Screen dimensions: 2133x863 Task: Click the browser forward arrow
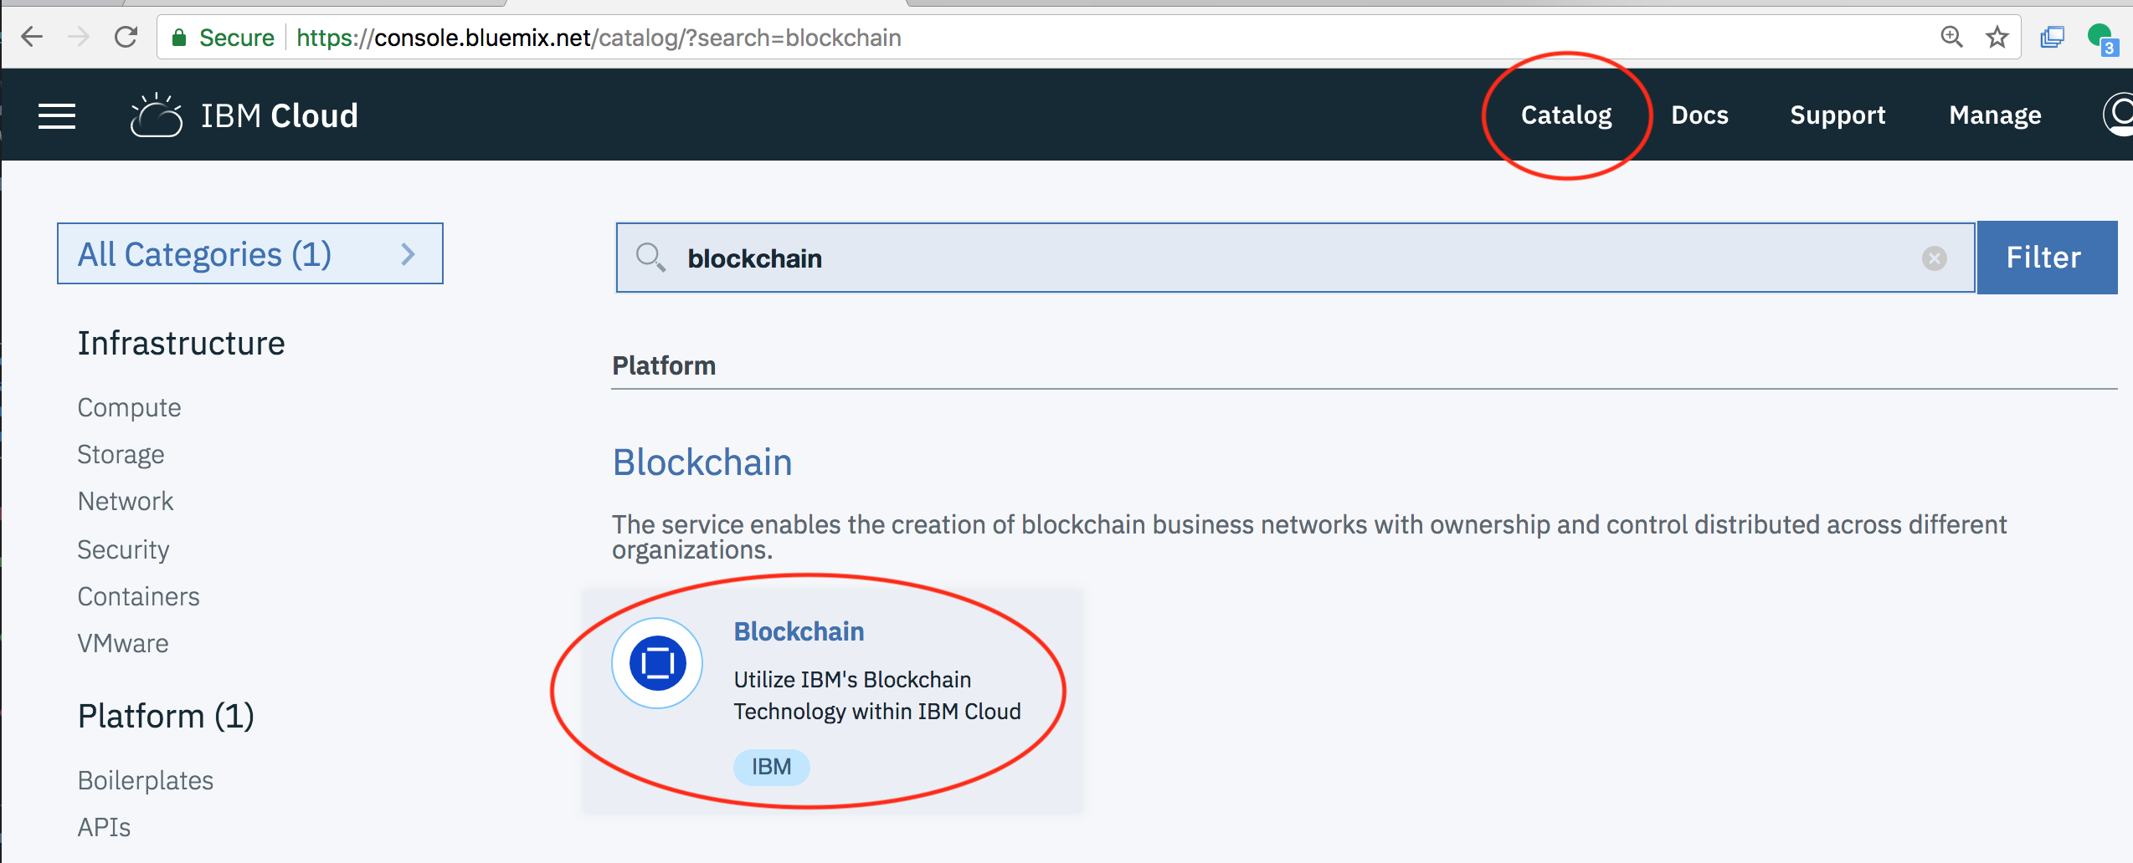tap(79, 37)
